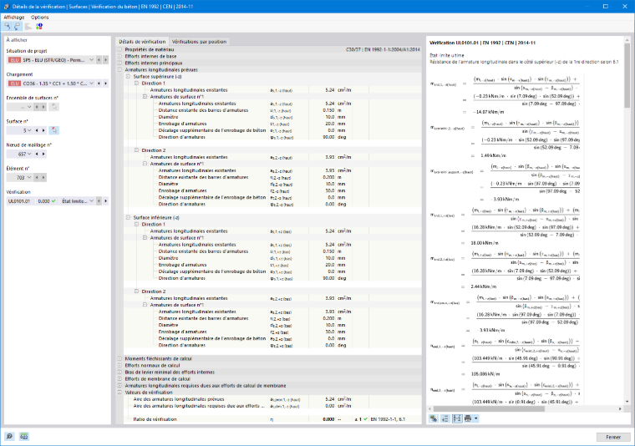Expand Efforts internes principaux section
Image resolution: width=635 pixels, height=446 pixels.
(x=119, y=63)
